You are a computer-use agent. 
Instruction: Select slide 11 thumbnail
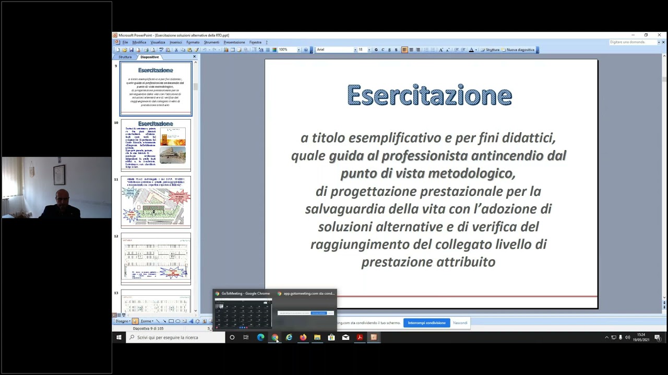[156, 202]
